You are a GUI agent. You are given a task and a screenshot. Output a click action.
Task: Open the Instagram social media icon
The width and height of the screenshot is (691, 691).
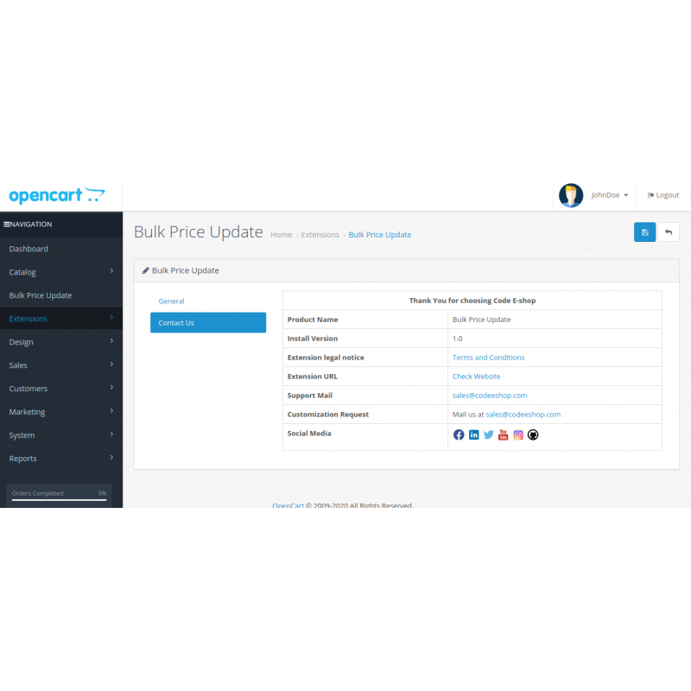[517, 434]
